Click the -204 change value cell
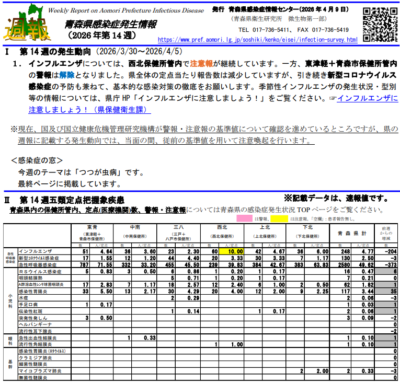 pyautogui.click(x=388, y=252)
